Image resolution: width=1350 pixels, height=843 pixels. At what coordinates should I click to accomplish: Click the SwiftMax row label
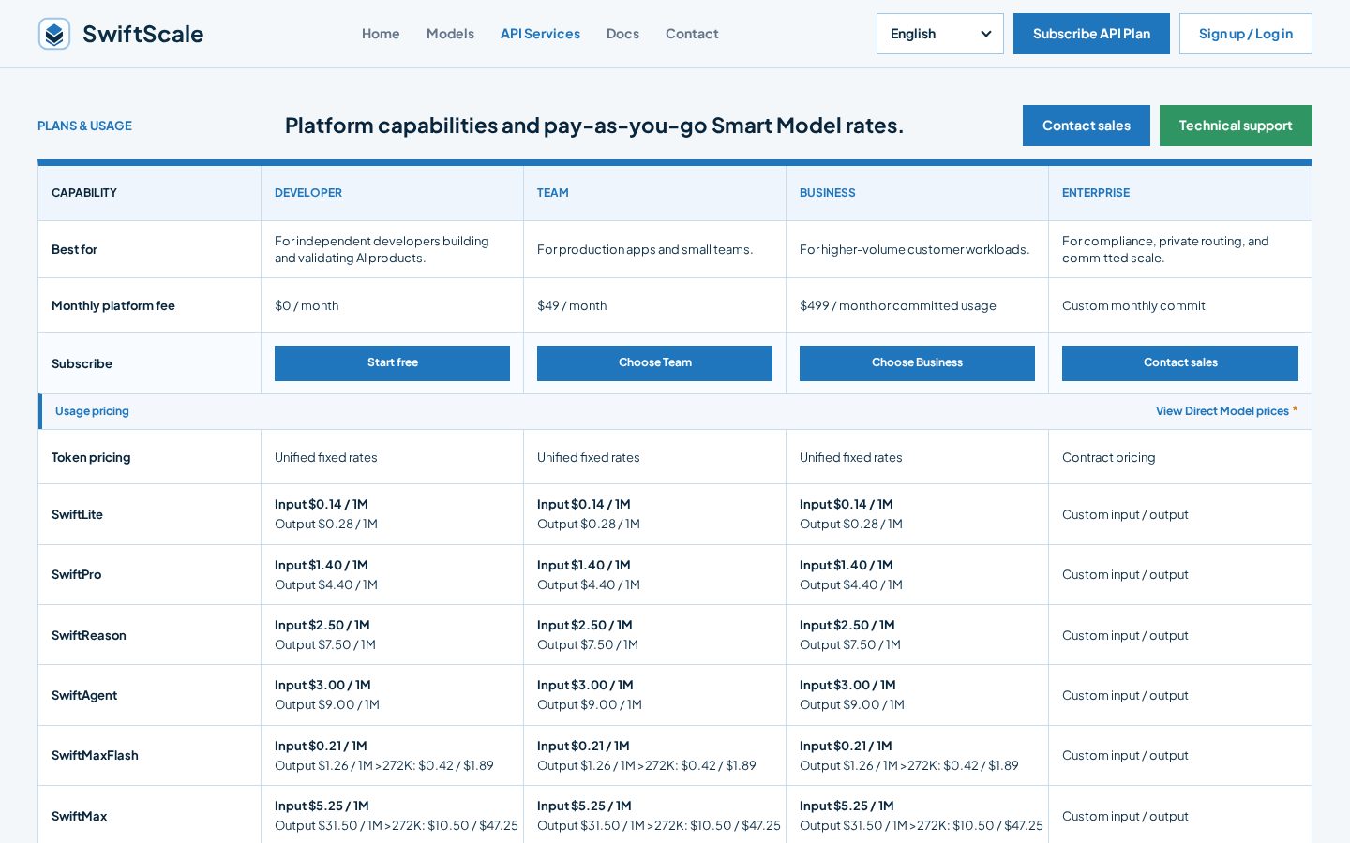click(79, 816)
